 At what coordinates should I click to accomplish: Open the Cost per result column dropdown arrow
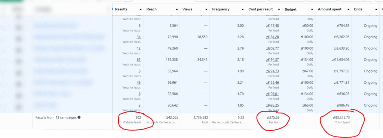[279, 9]
